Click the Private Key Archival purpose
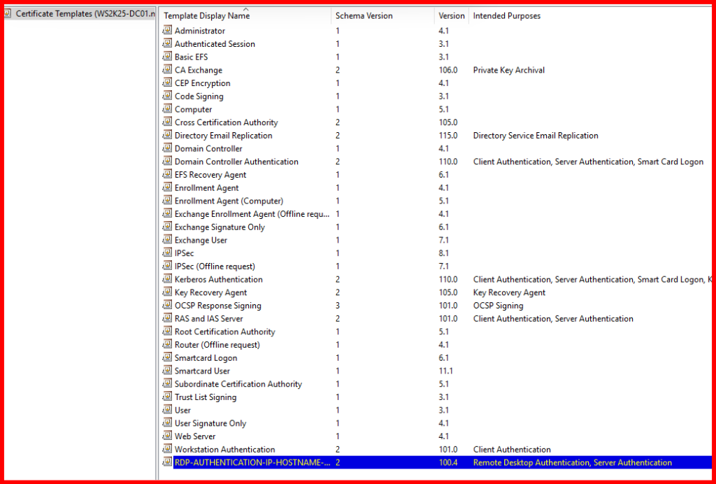This screenshot has width=716, height=484. (x=509, y=71)
